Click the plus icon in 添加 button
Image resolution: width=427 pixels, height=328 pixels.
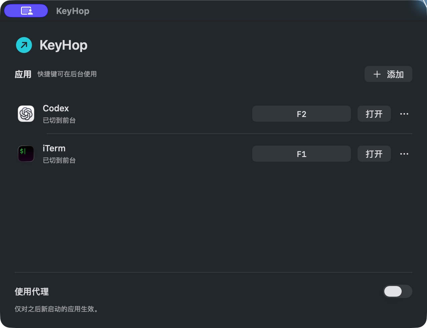click(x=377, y=74)
